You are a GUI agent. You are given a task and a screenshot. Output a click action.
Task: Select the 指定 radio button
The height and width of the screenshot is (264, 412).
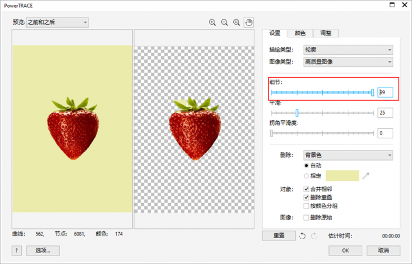pos(306,176)
